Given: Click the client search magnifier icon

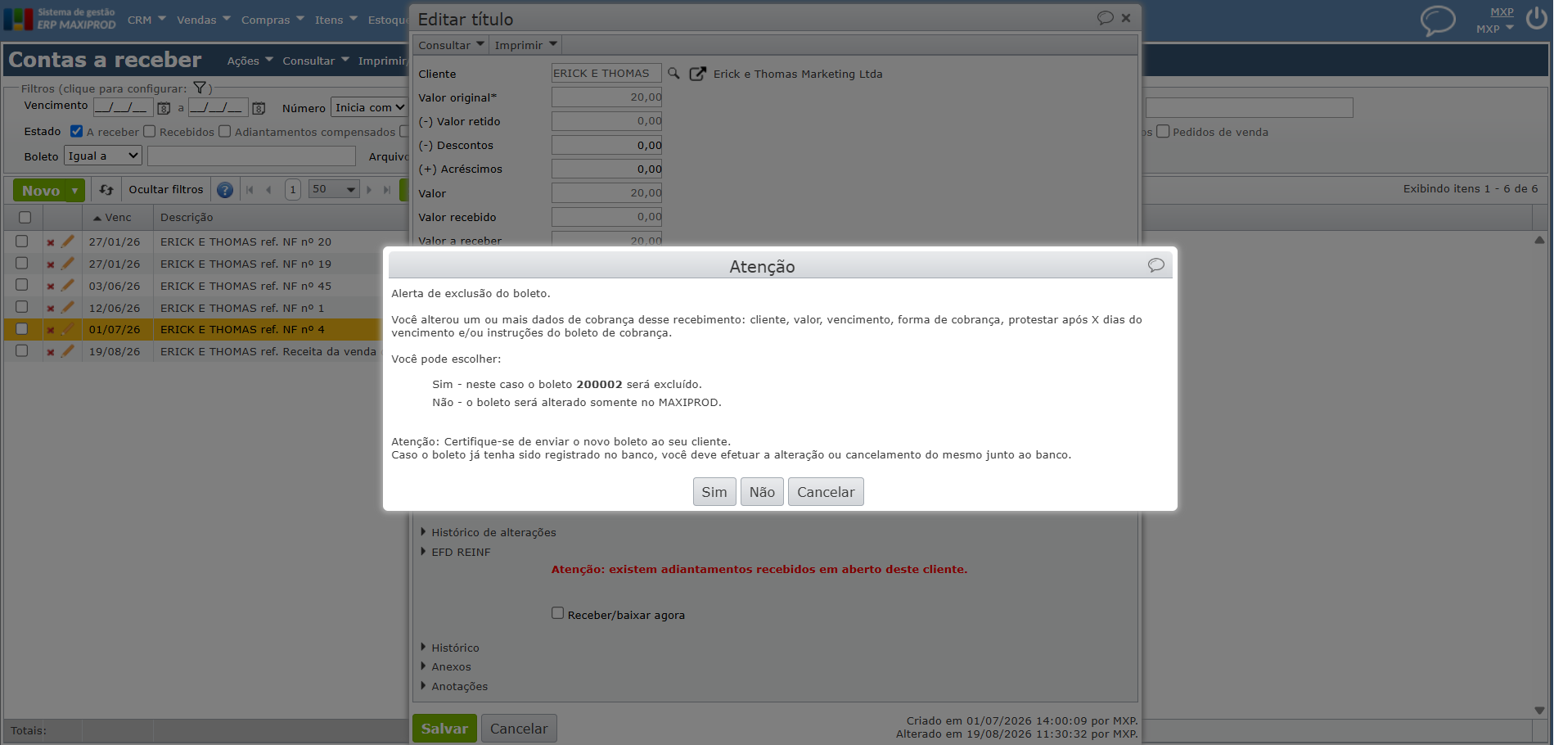Looking at the screenshot, I should point(673,74).
